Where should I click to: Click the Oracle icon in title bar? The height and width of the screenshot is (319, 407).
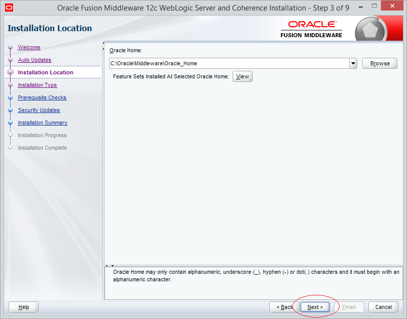[x=9, y=8]
